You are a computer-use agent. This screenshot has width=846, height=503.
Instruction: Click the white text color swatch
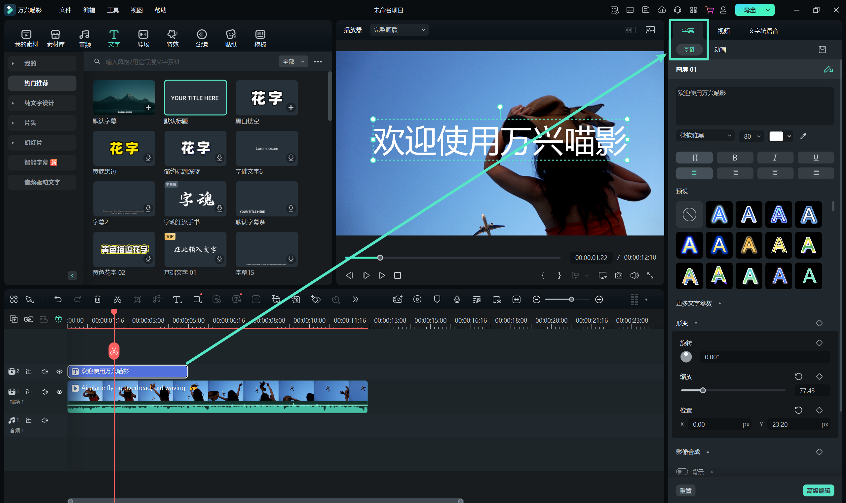pos(776,136)
